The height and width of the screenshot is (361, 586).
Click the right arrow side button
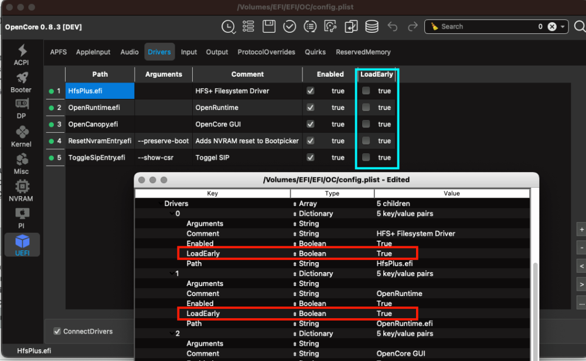pos(581,284)
